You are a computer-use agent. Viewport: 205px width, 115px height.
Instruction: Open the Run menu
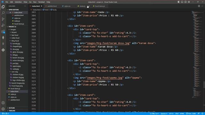click(x=35, y=2)
